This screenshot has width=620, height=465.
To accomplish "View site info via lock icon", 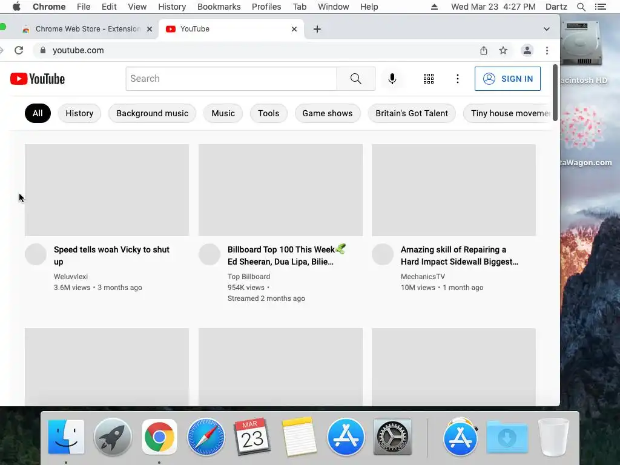I will (x=43, y=50).
